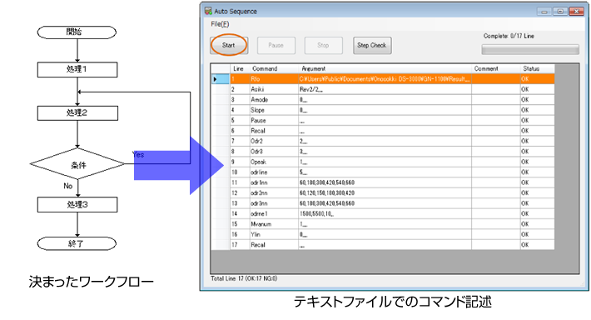Click the Step Check button
Viewport: 591px width, 320px height.
[372, 45]
